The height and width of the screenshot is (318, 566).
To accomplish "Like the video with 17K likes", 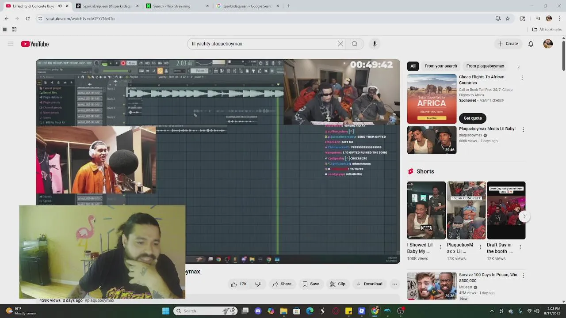I will 239,284.
